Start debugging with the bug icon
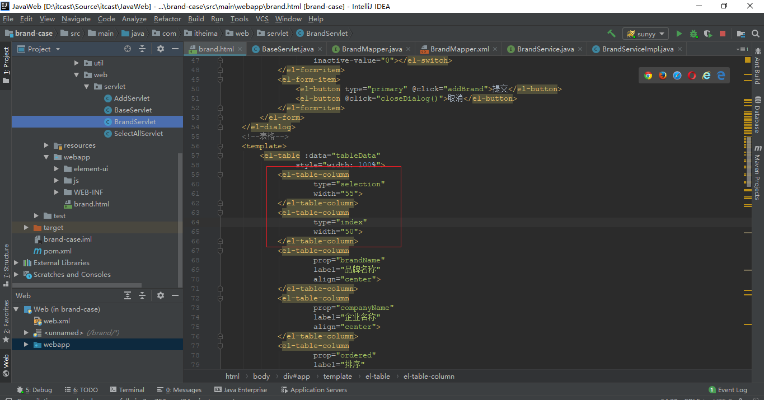764x400 pixels. pyautogui.click(x=693, y=34)
